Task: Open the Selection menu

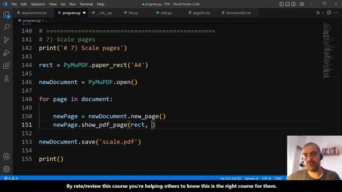Action: pos(38,4)
